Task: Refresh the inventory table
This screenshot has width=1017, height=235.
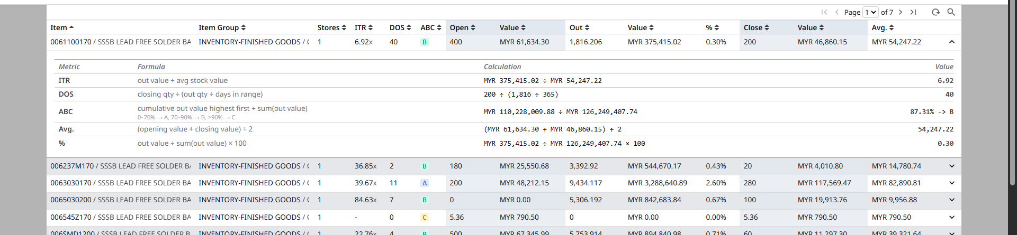Action: [x=936, y=12]
